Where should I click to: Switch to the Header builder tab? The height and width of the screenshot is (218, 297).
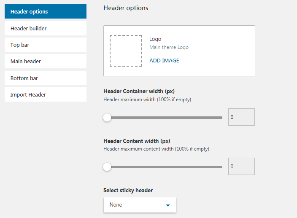coord(45,28)
